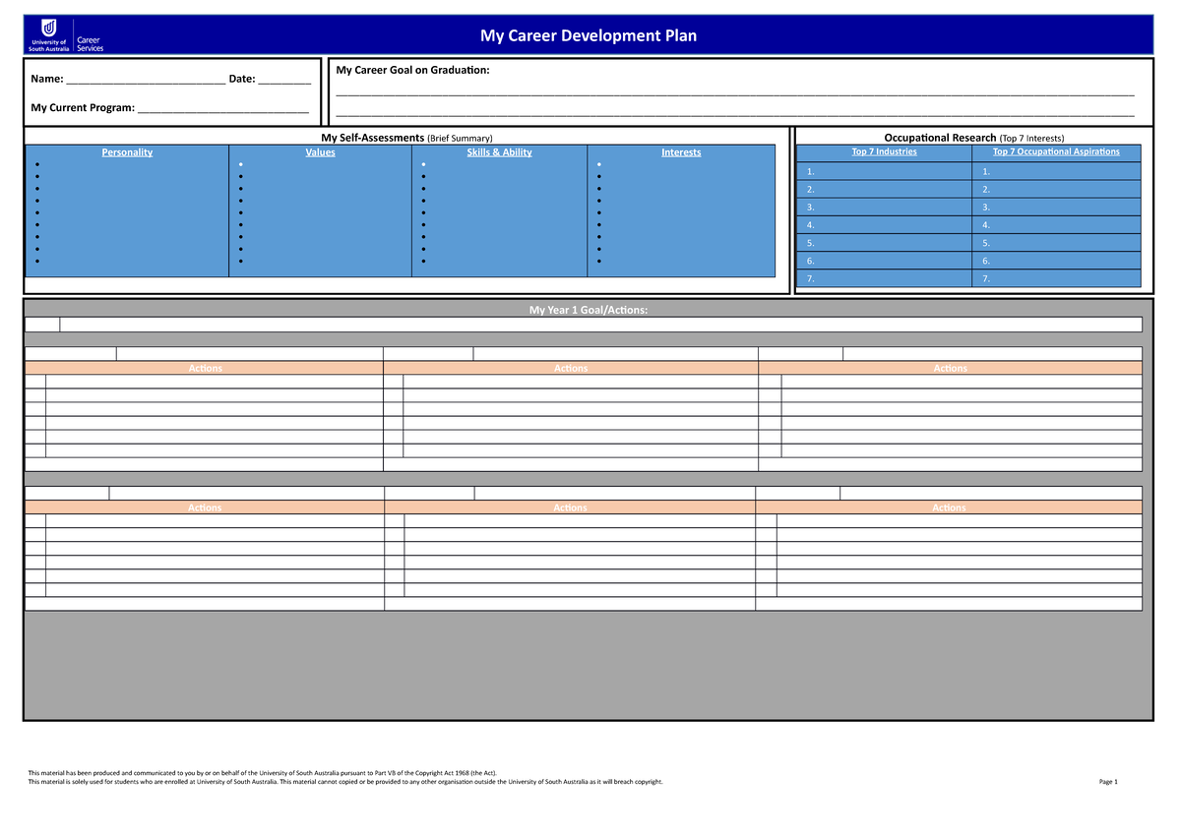Image resolution: width=1181 pixels, height=834 pixels.
Task: Select the second bullet under Interests
Action: coord(597,177)
